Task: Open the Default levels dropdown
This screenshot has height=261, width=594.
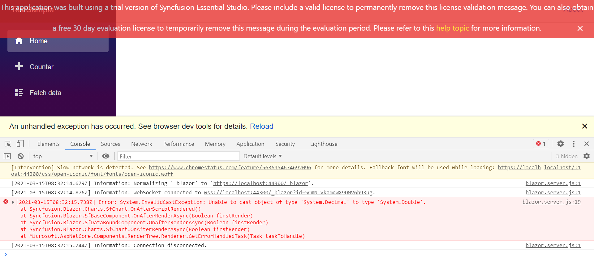Action: coord(262,156)
